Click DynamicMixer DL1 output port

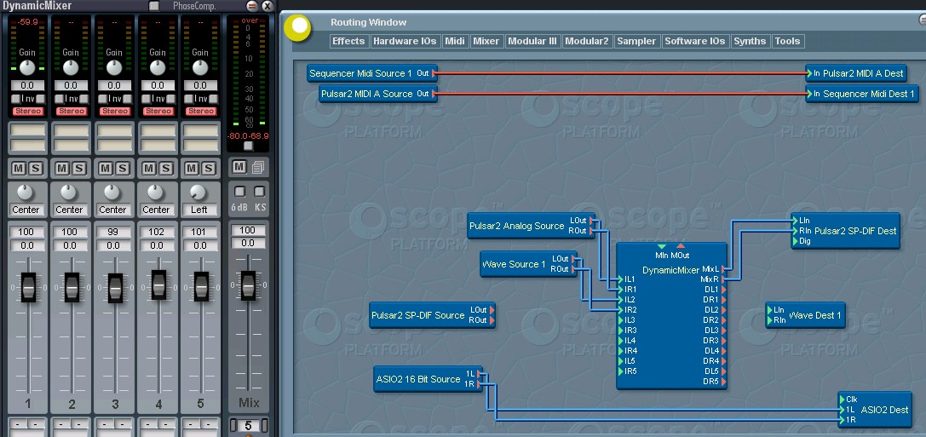coord(723,290)
